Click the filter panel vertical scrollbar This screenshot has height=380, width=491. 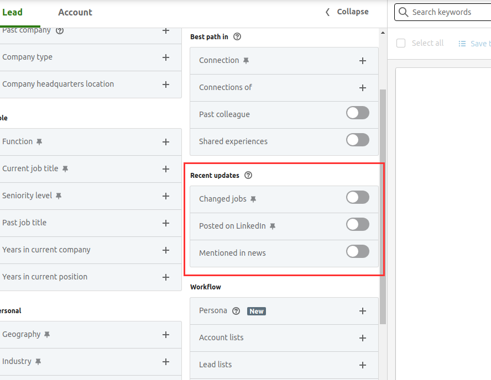383,204
